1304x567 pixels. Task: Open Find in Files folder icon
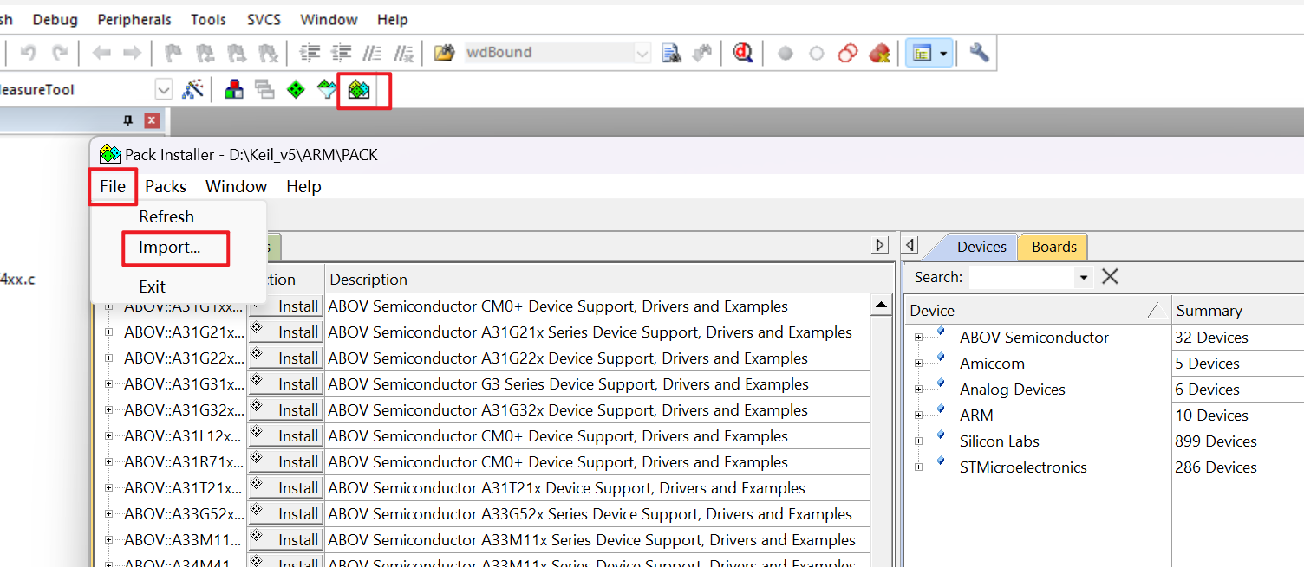pyautogui.click(x=444, y=53)
